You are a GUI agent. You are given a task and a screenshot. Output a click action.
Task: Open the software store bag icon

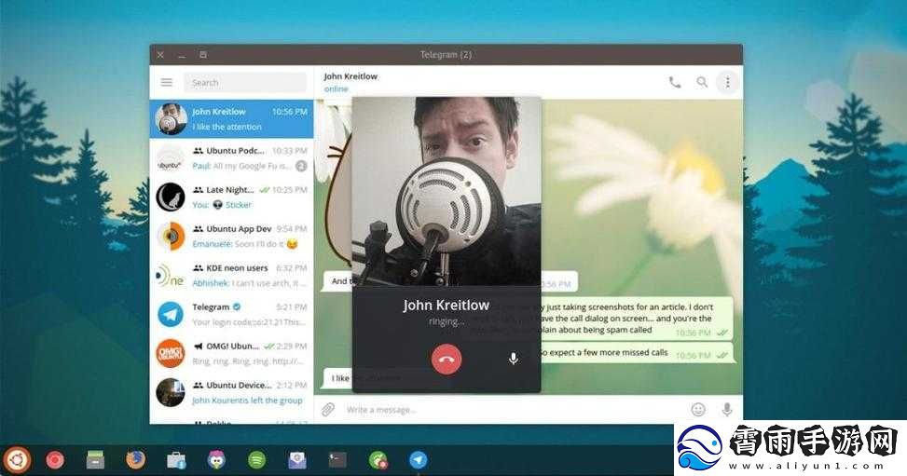176,460
